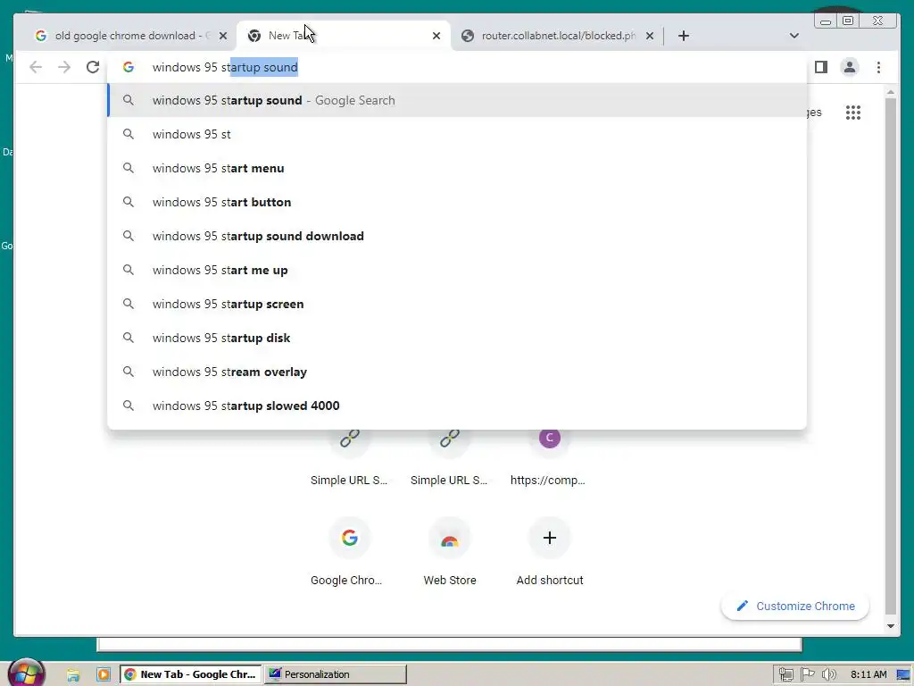Select suggestion 'windows 95 startup sound - Google Search'
Viewport: 914px width, 686px height.
458,100
